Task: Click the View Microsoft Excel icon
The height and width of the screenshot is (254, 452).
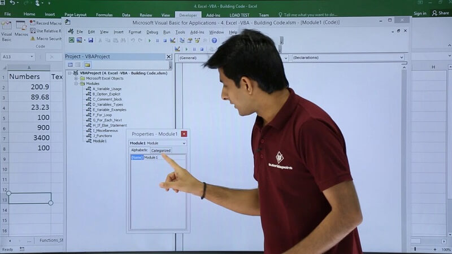Action: pos(72,41)
